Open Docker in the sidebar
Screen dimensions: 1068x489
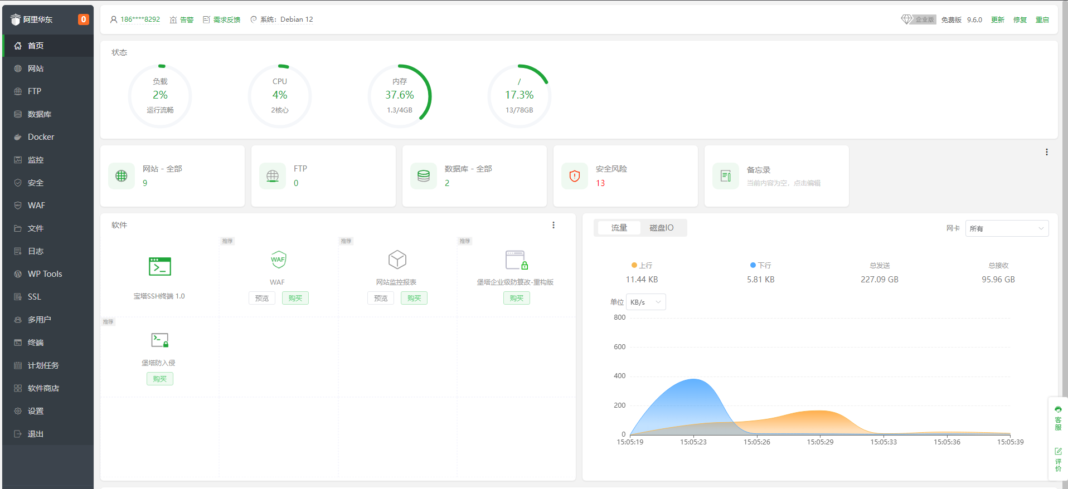[48, 137]
